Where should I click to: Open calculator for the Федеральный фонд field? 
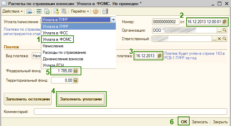(x=76, y=71)
